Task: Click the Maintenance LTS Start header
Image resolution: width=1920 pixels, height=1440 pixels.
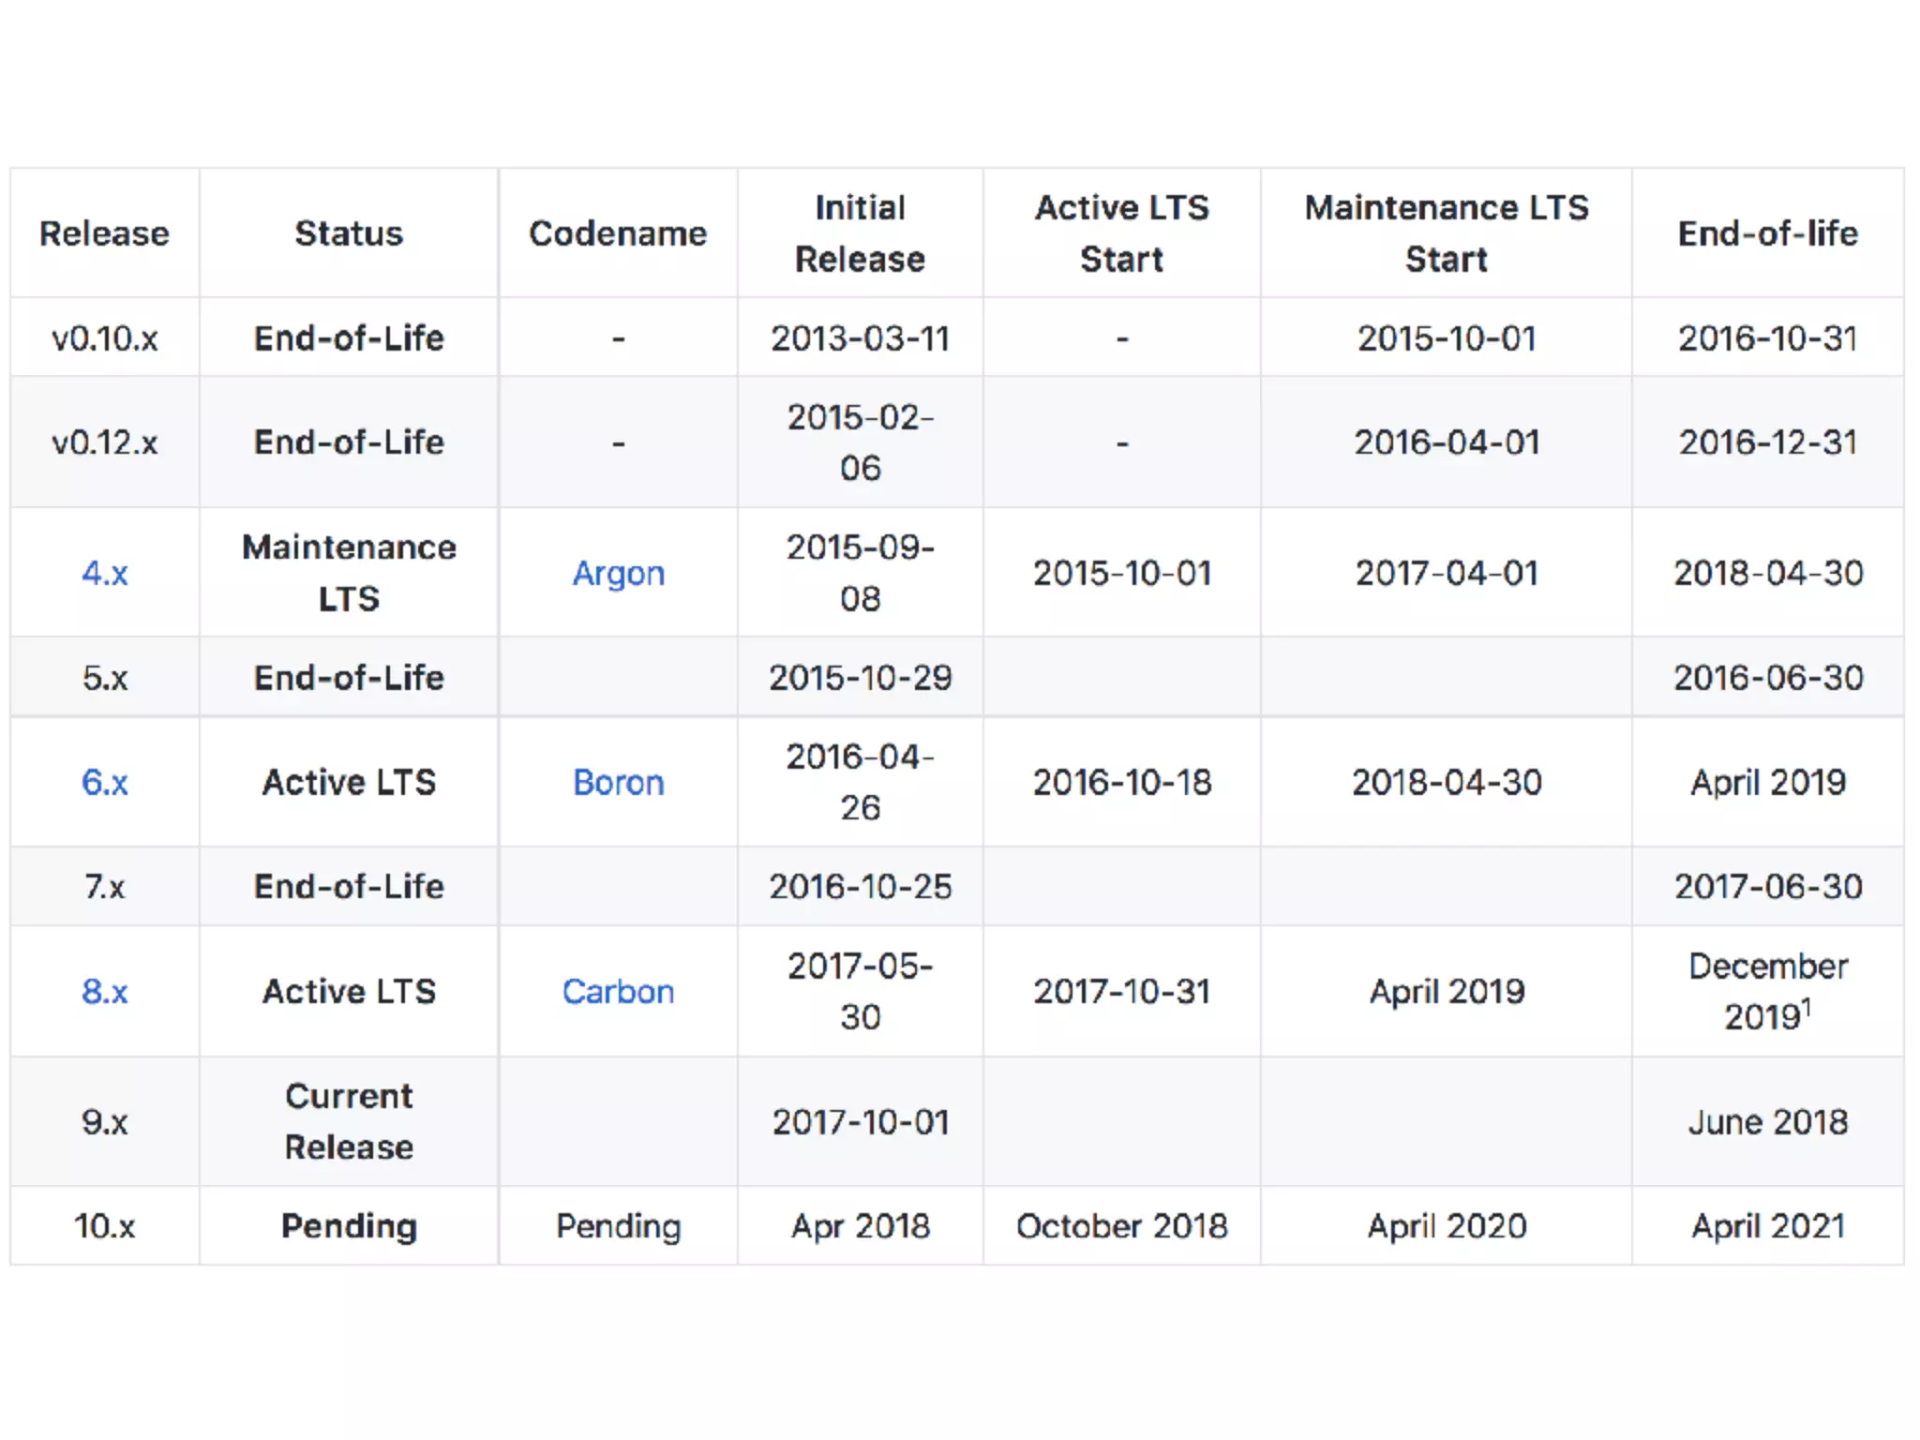Action: pos(1446,233)
